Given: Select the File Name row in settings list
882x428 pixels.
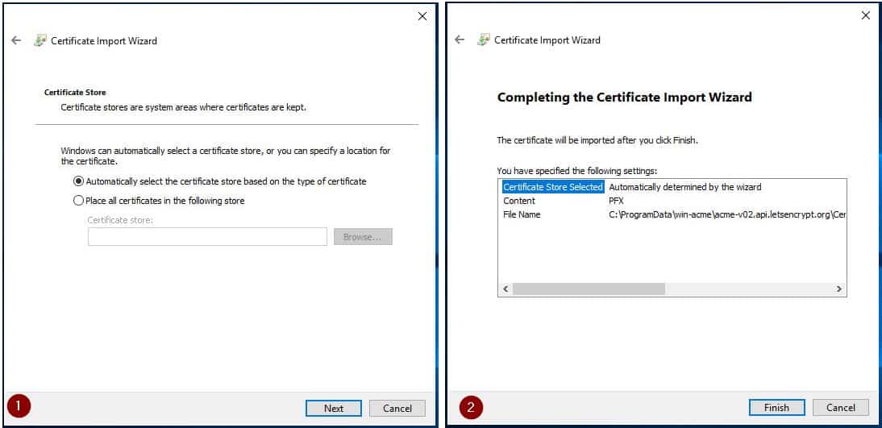Looking at the screenshot, I should tap(672, 214).
